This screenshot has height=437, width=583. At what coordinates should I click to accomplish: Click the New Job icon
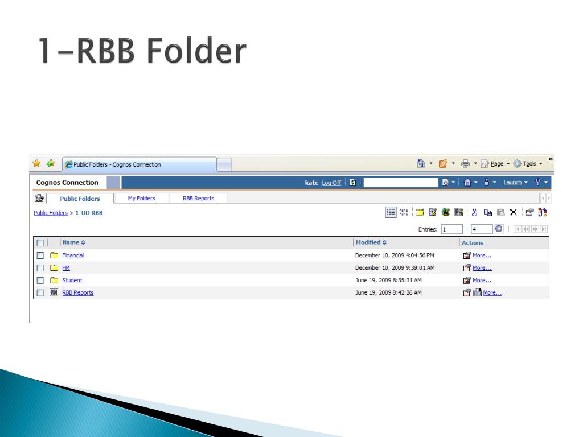[x=433, y=212]
